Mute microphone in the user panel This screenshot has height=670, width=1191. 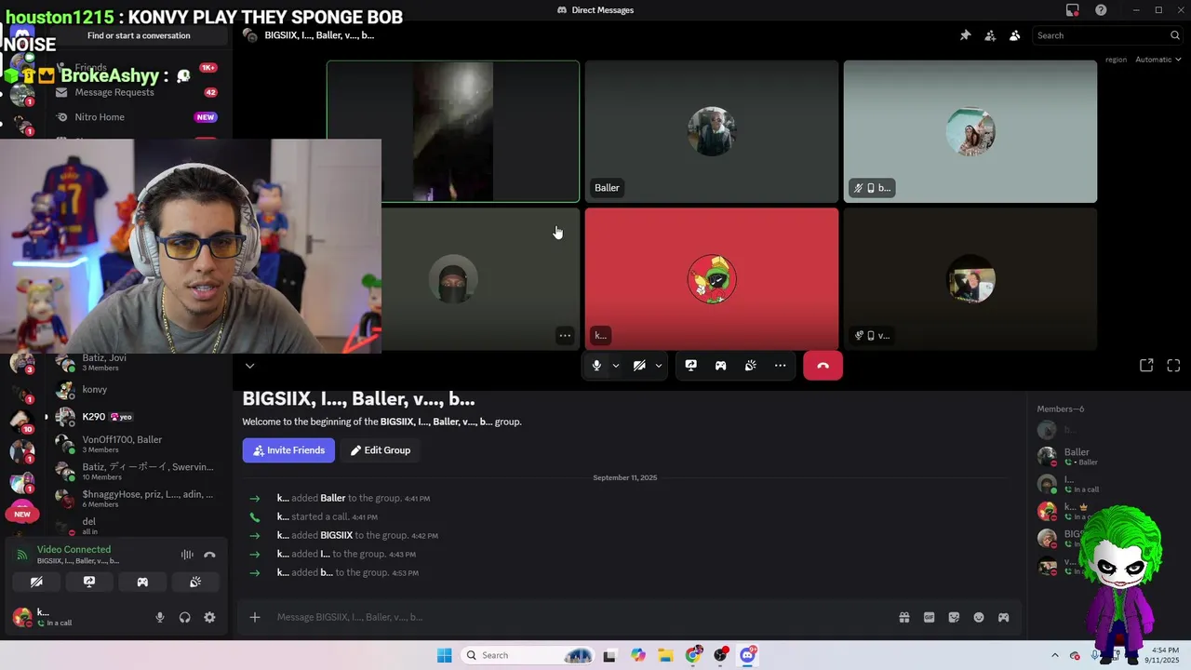pyautogui.click(x=160, y=617)
